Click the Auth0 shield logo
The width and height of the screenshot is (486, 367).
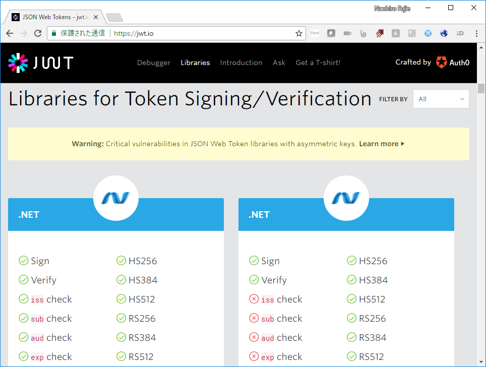tap(442, 63)
